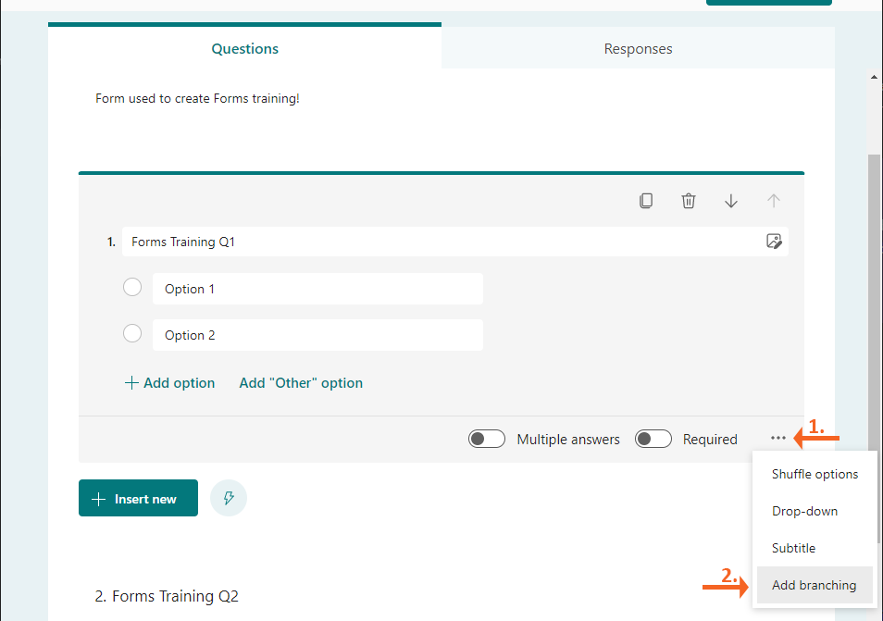Viewport: 883px width, 621px height.
Task: Copy question using the duplicate icon
Action: [646, 201]
